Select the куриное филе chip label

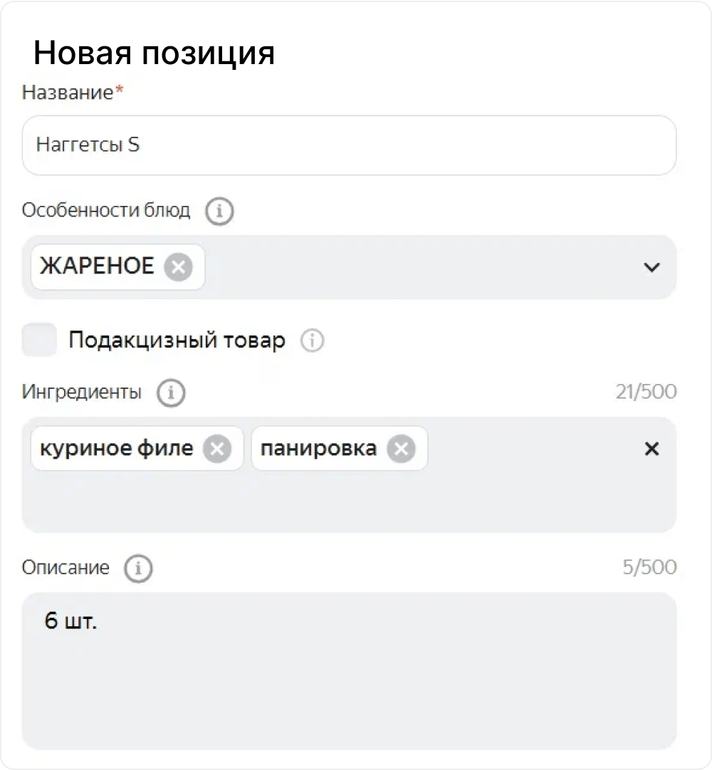tap(116, 448)
